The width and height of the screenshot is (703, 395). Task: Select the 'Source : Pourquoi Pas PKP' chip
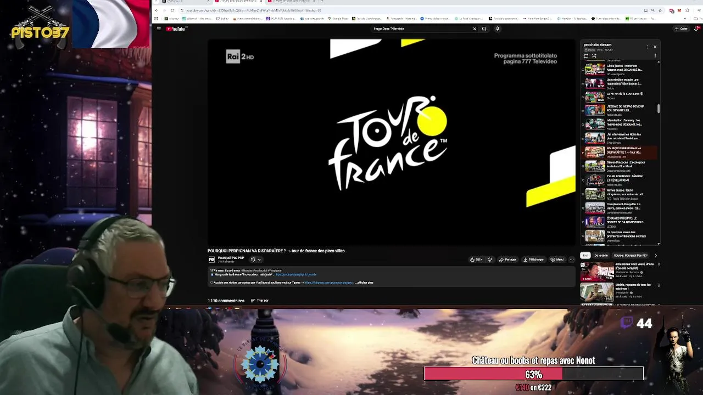click(x=631, y=255)
